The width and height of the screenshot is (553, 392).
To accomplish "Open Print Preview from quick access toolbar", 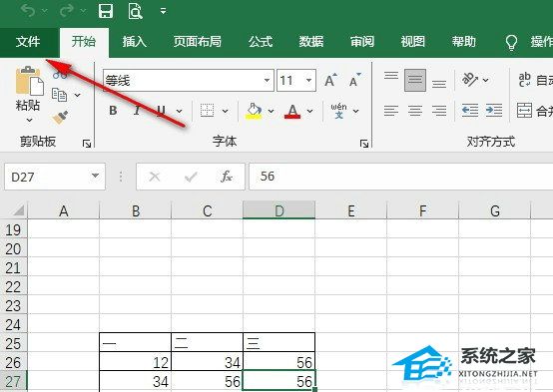I will point(135,11).
